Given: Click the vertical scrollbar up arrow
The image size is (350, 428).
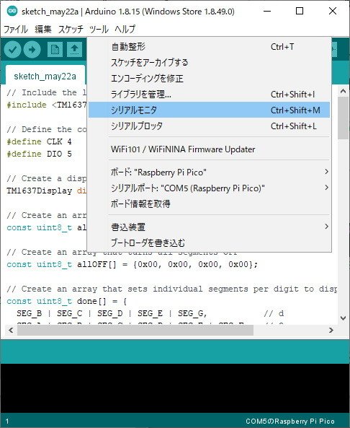Looking at the screenshot, I should point(344,92).
